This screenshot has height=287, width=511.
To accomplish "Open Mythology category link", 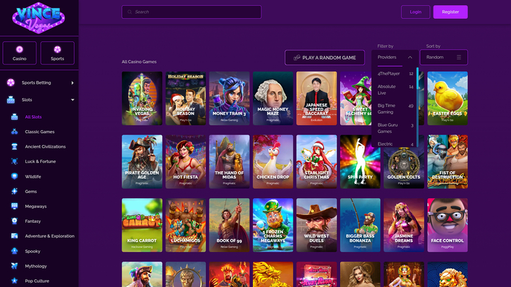I will [36, 266].
